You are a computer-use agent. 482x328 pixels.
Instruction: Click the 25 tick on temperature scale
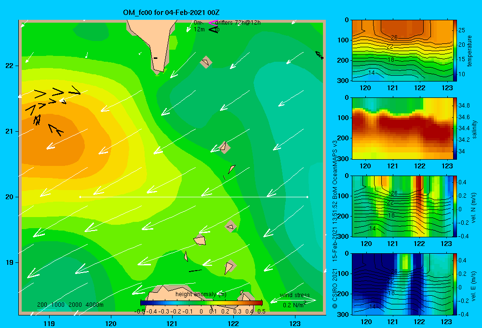462,30
